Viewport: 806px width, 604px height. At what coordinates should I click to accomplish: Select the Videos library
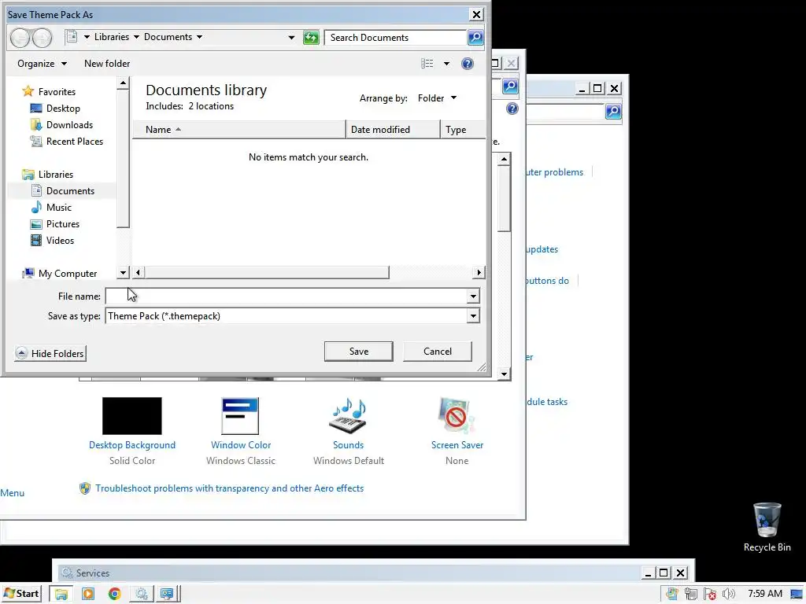(x=60, y=241)
